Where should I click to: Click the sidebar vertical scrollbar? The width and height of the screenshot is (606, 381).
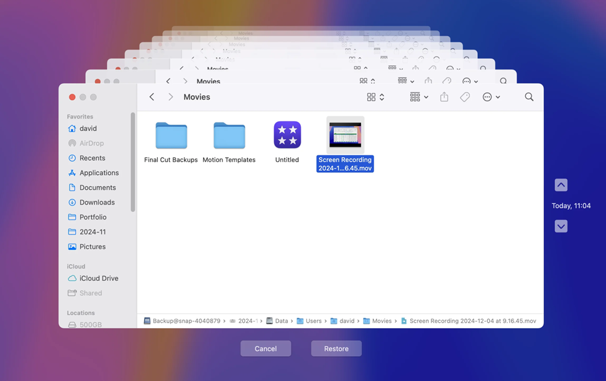point(133,163)
